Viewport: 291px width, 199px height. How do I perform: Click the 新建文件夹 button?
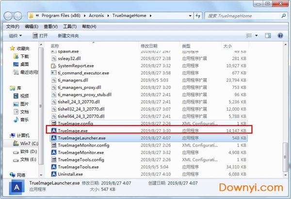(x=68, y=36)
